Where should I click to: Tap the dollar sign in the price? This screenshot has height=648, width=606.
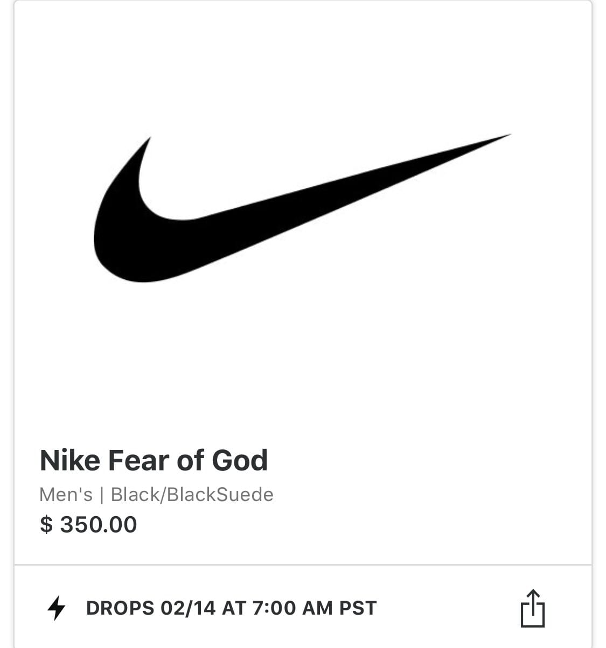click(46, 525)
